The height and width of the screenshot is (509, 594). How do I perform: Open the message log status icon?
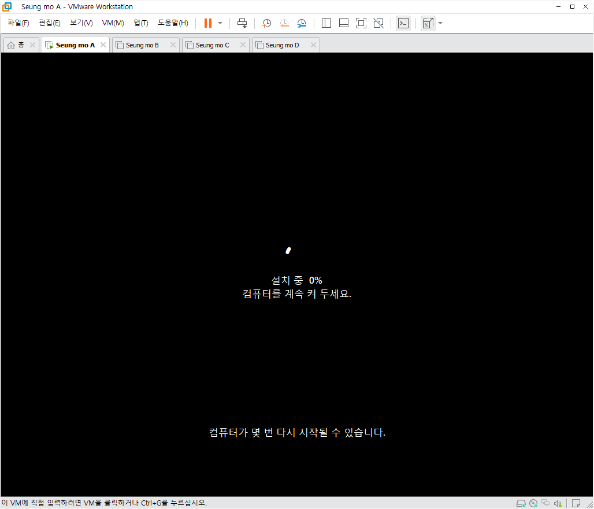(576, 503)
